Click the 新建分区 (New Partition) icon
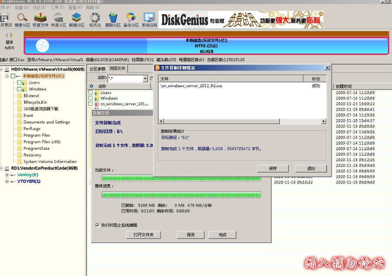 pyautogui.click(x=77, y=20)
